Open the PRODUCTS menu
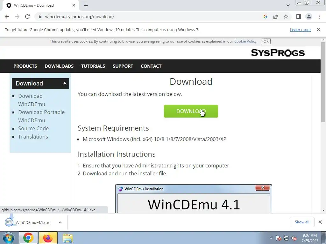Image resolution: width=326 pixels, height=244 pixels. point(25,66)
